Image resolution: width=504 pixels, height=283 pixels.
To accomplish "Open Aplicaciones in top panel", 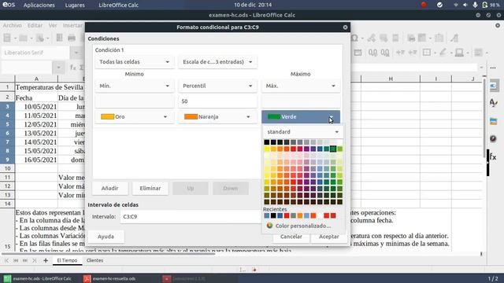I will point(39,6).
